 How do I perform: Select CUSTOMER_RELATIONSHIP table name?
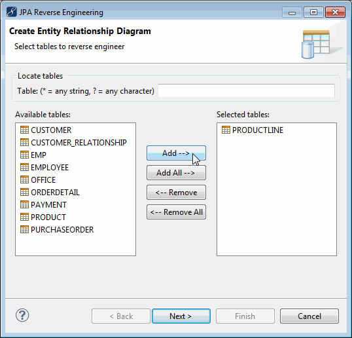coord(79,143)
